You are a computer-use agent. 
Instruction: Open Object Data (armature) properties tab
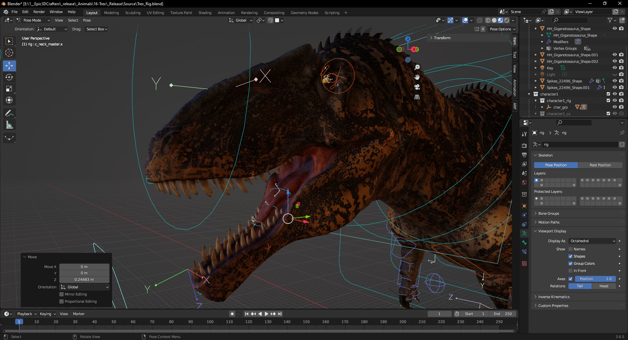(x=524, y=233)
